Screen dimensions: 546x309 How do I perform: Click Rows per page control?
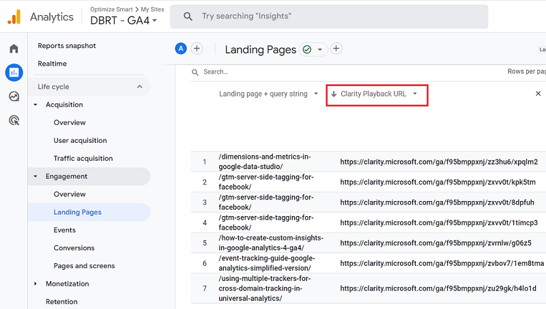[526, 72]
